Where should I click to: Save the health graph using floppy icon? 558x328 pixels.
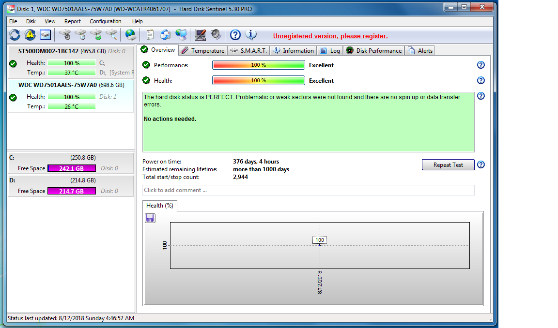pos(150,218)
